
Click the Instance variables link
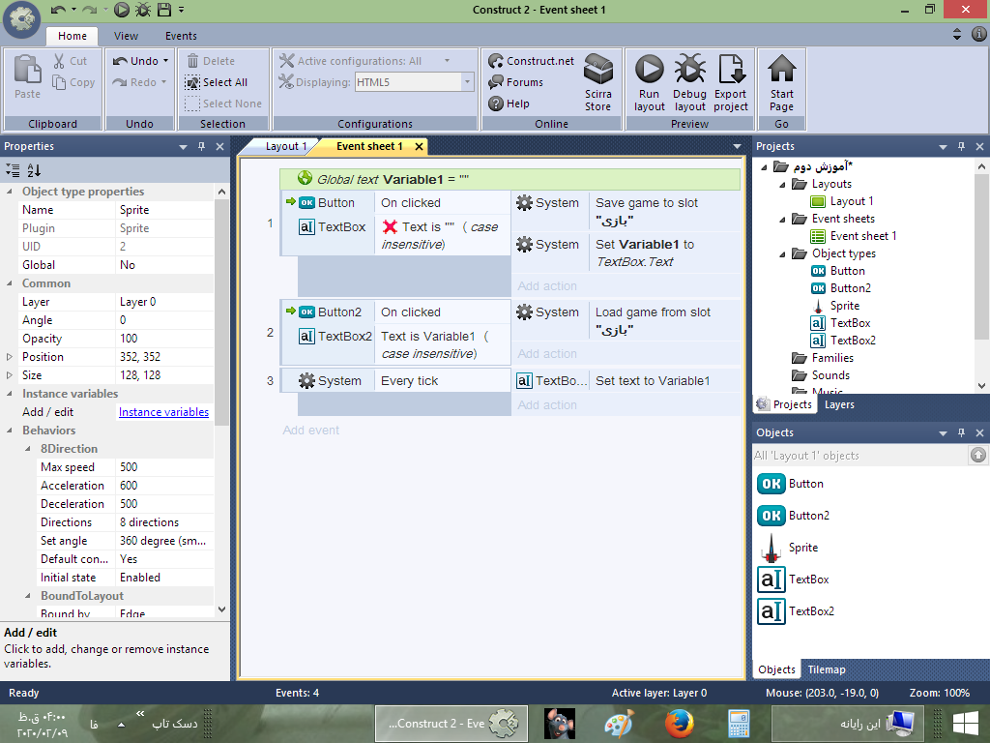[x=163, y=412]
